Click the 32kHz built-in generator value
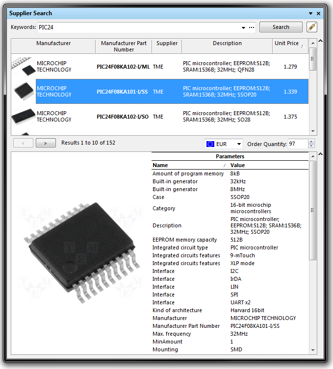The image size is (333, 369). click(238, 181)
